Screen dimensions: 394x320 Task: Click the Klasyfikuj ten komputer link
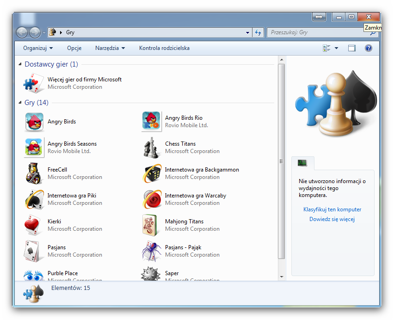(x=332, y=209)
